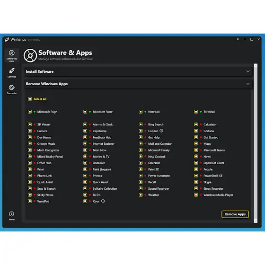Click the Winhance rocket logo
This screenshot has height=265, width=265.
click(7, 40)
